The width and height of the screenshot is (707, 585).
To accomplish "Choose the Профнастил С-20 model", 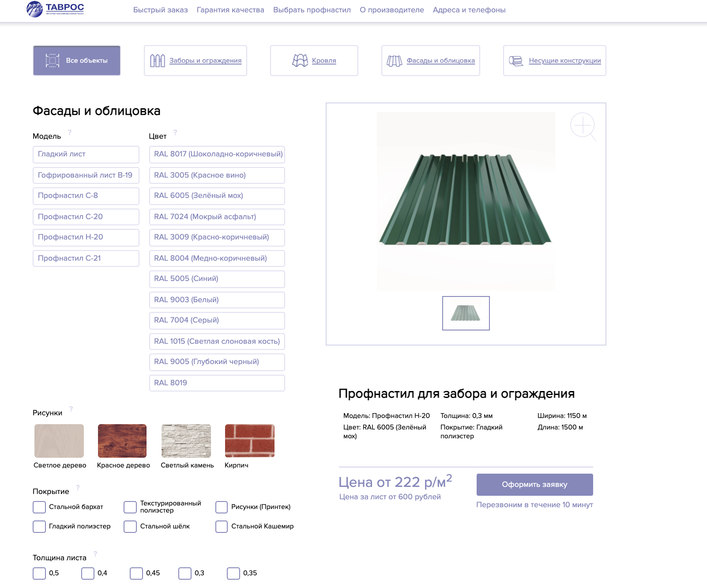I will (x=86, y=217).
